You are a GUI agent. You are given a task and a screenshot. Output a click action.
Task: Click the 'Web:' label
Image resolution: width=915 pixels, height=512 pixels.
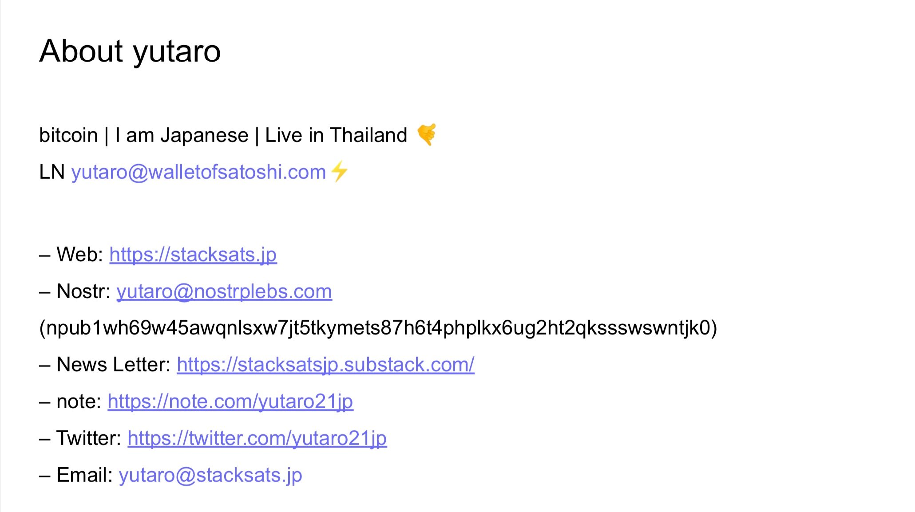pyautogui.click(x=80, y=255)
